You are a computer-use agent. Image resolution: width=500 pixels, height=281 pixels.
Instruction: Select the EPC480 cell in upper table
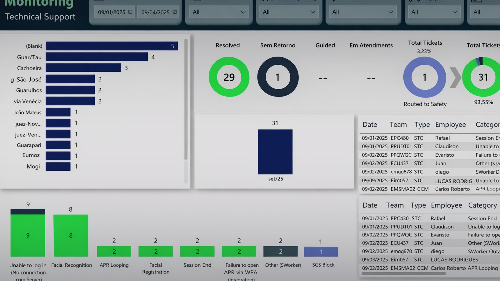pos(400,138)
